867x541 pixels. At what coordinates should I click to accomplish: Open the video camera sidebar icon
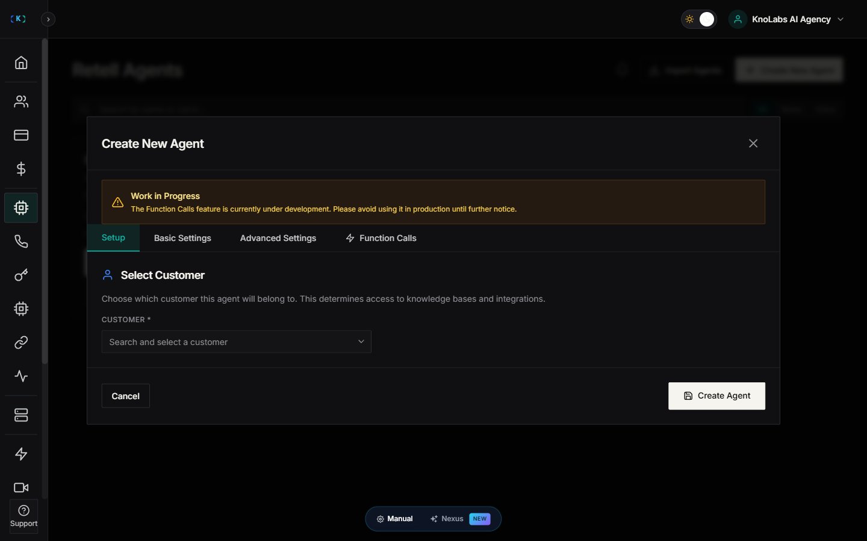[x=21, y=488]
